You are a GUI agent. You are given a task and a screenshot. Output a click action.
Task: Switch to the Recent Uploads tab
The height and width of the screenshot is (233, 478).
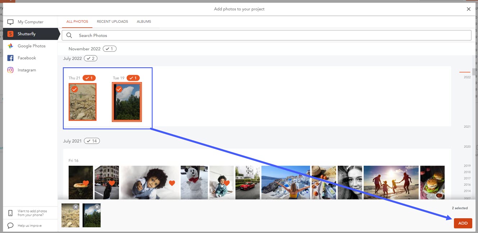click(x=112, y=22)
